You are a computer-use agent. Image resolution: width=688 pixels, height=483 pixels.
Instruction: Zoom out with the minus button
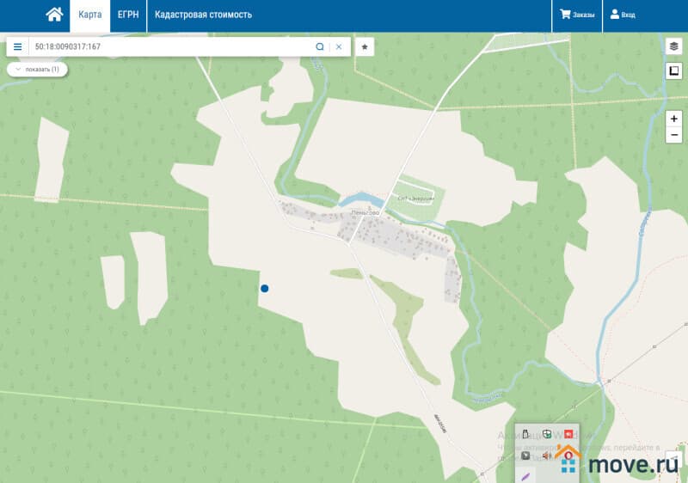[x=673, y=135]
